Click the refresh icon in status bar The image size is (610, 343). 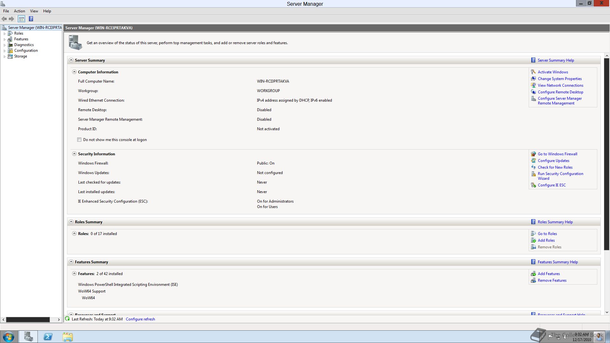point(67,319)
